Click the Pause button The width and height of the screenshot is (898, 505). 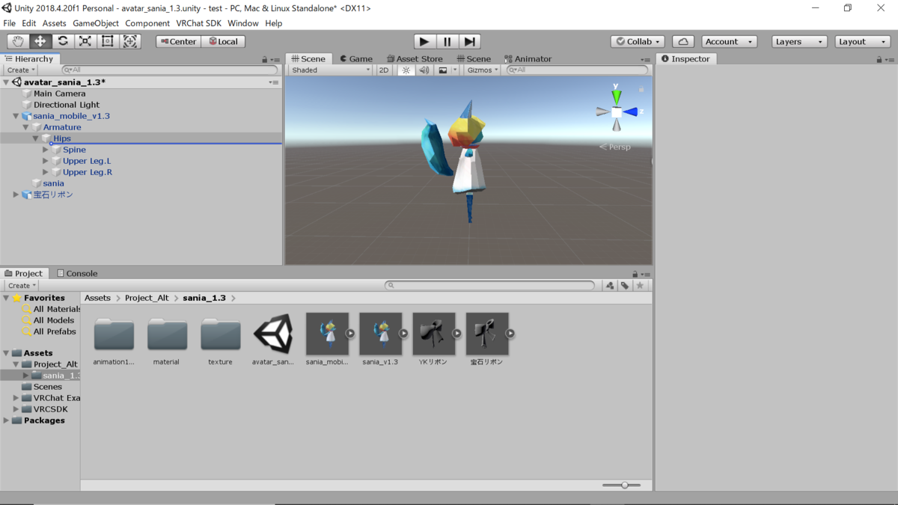(447, 42)
